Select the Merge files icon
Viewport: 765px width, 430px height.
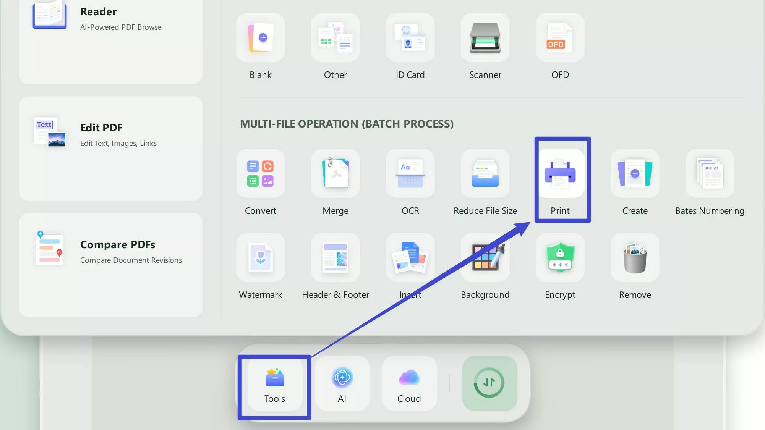coord(335,174)
